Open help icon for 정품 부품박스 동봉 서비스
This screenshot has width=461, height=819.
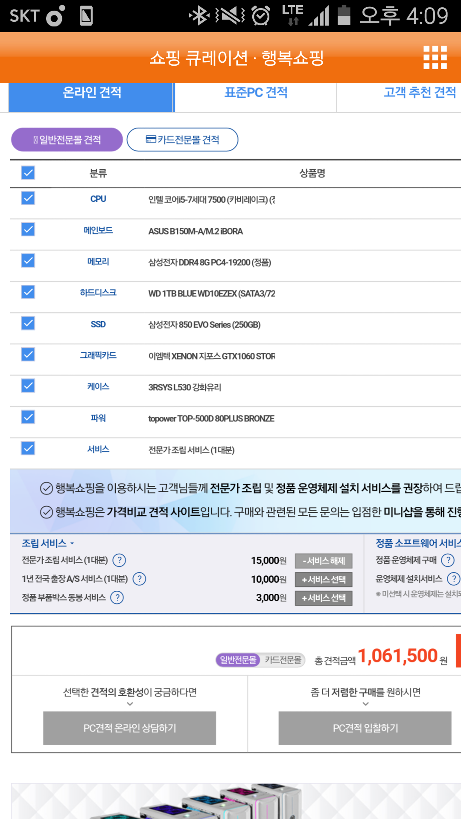[x=117, y=598]
